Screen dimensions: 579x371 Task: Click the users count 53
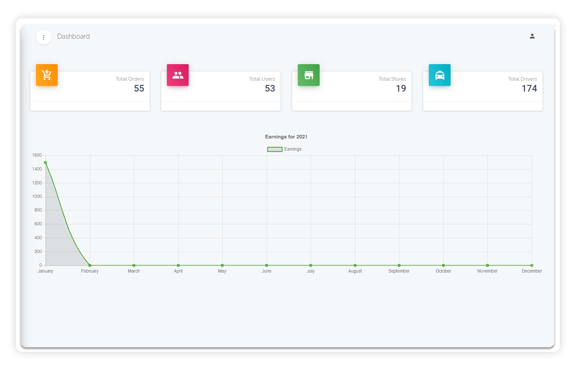(x=270, y=89)
